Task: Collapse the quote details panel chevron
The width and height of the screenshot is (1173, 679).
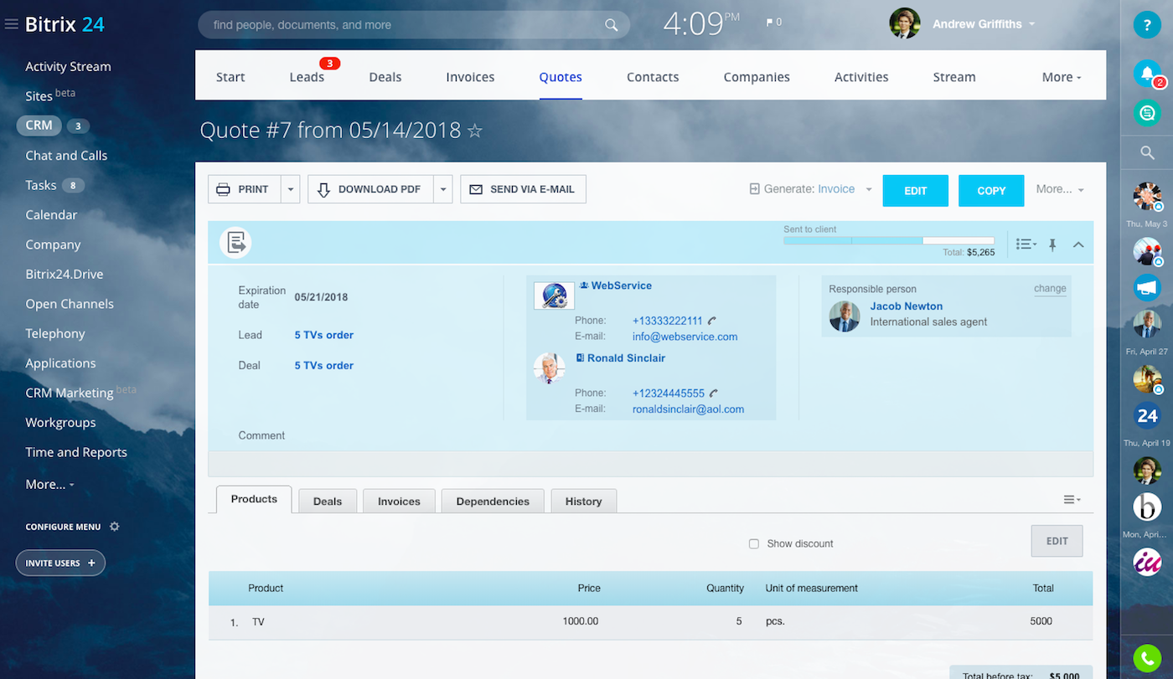Action: (1078, 244)
